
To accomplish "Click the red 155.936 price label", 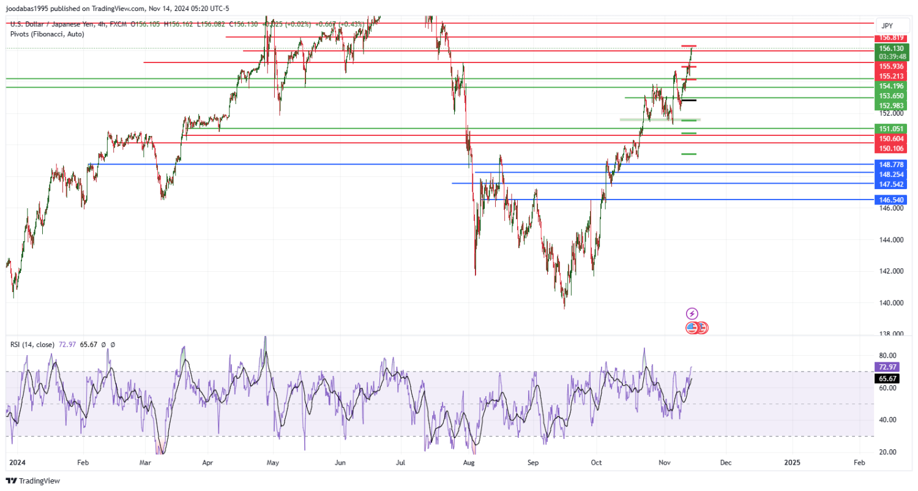I will click(892, 66).
